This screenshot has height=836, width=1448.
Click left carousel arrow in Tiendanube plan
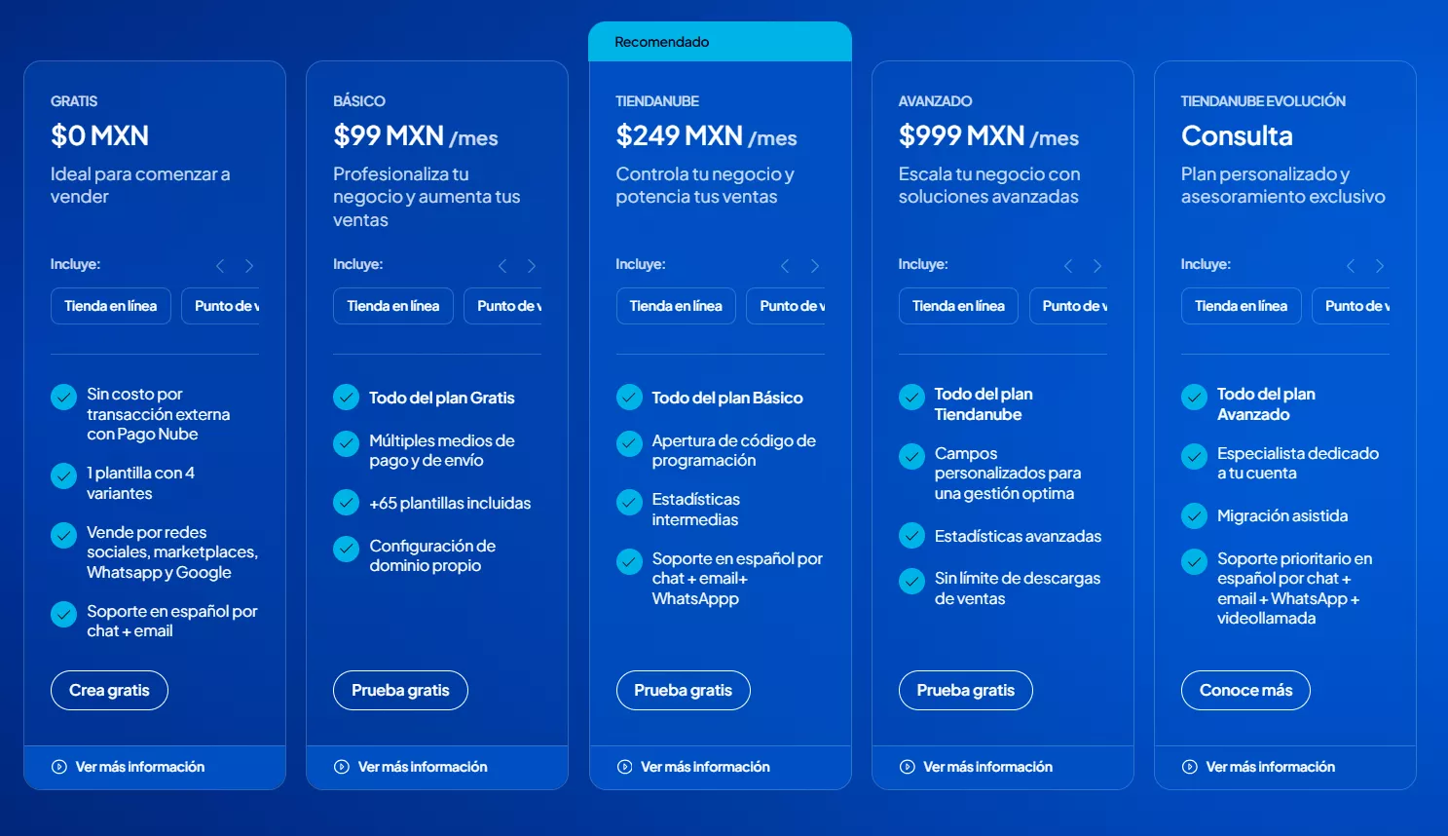tap(785, 266)
